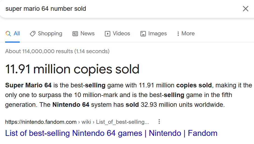Expand the More search options menu
The image size is (254, 144).
[x=188, y=33]
